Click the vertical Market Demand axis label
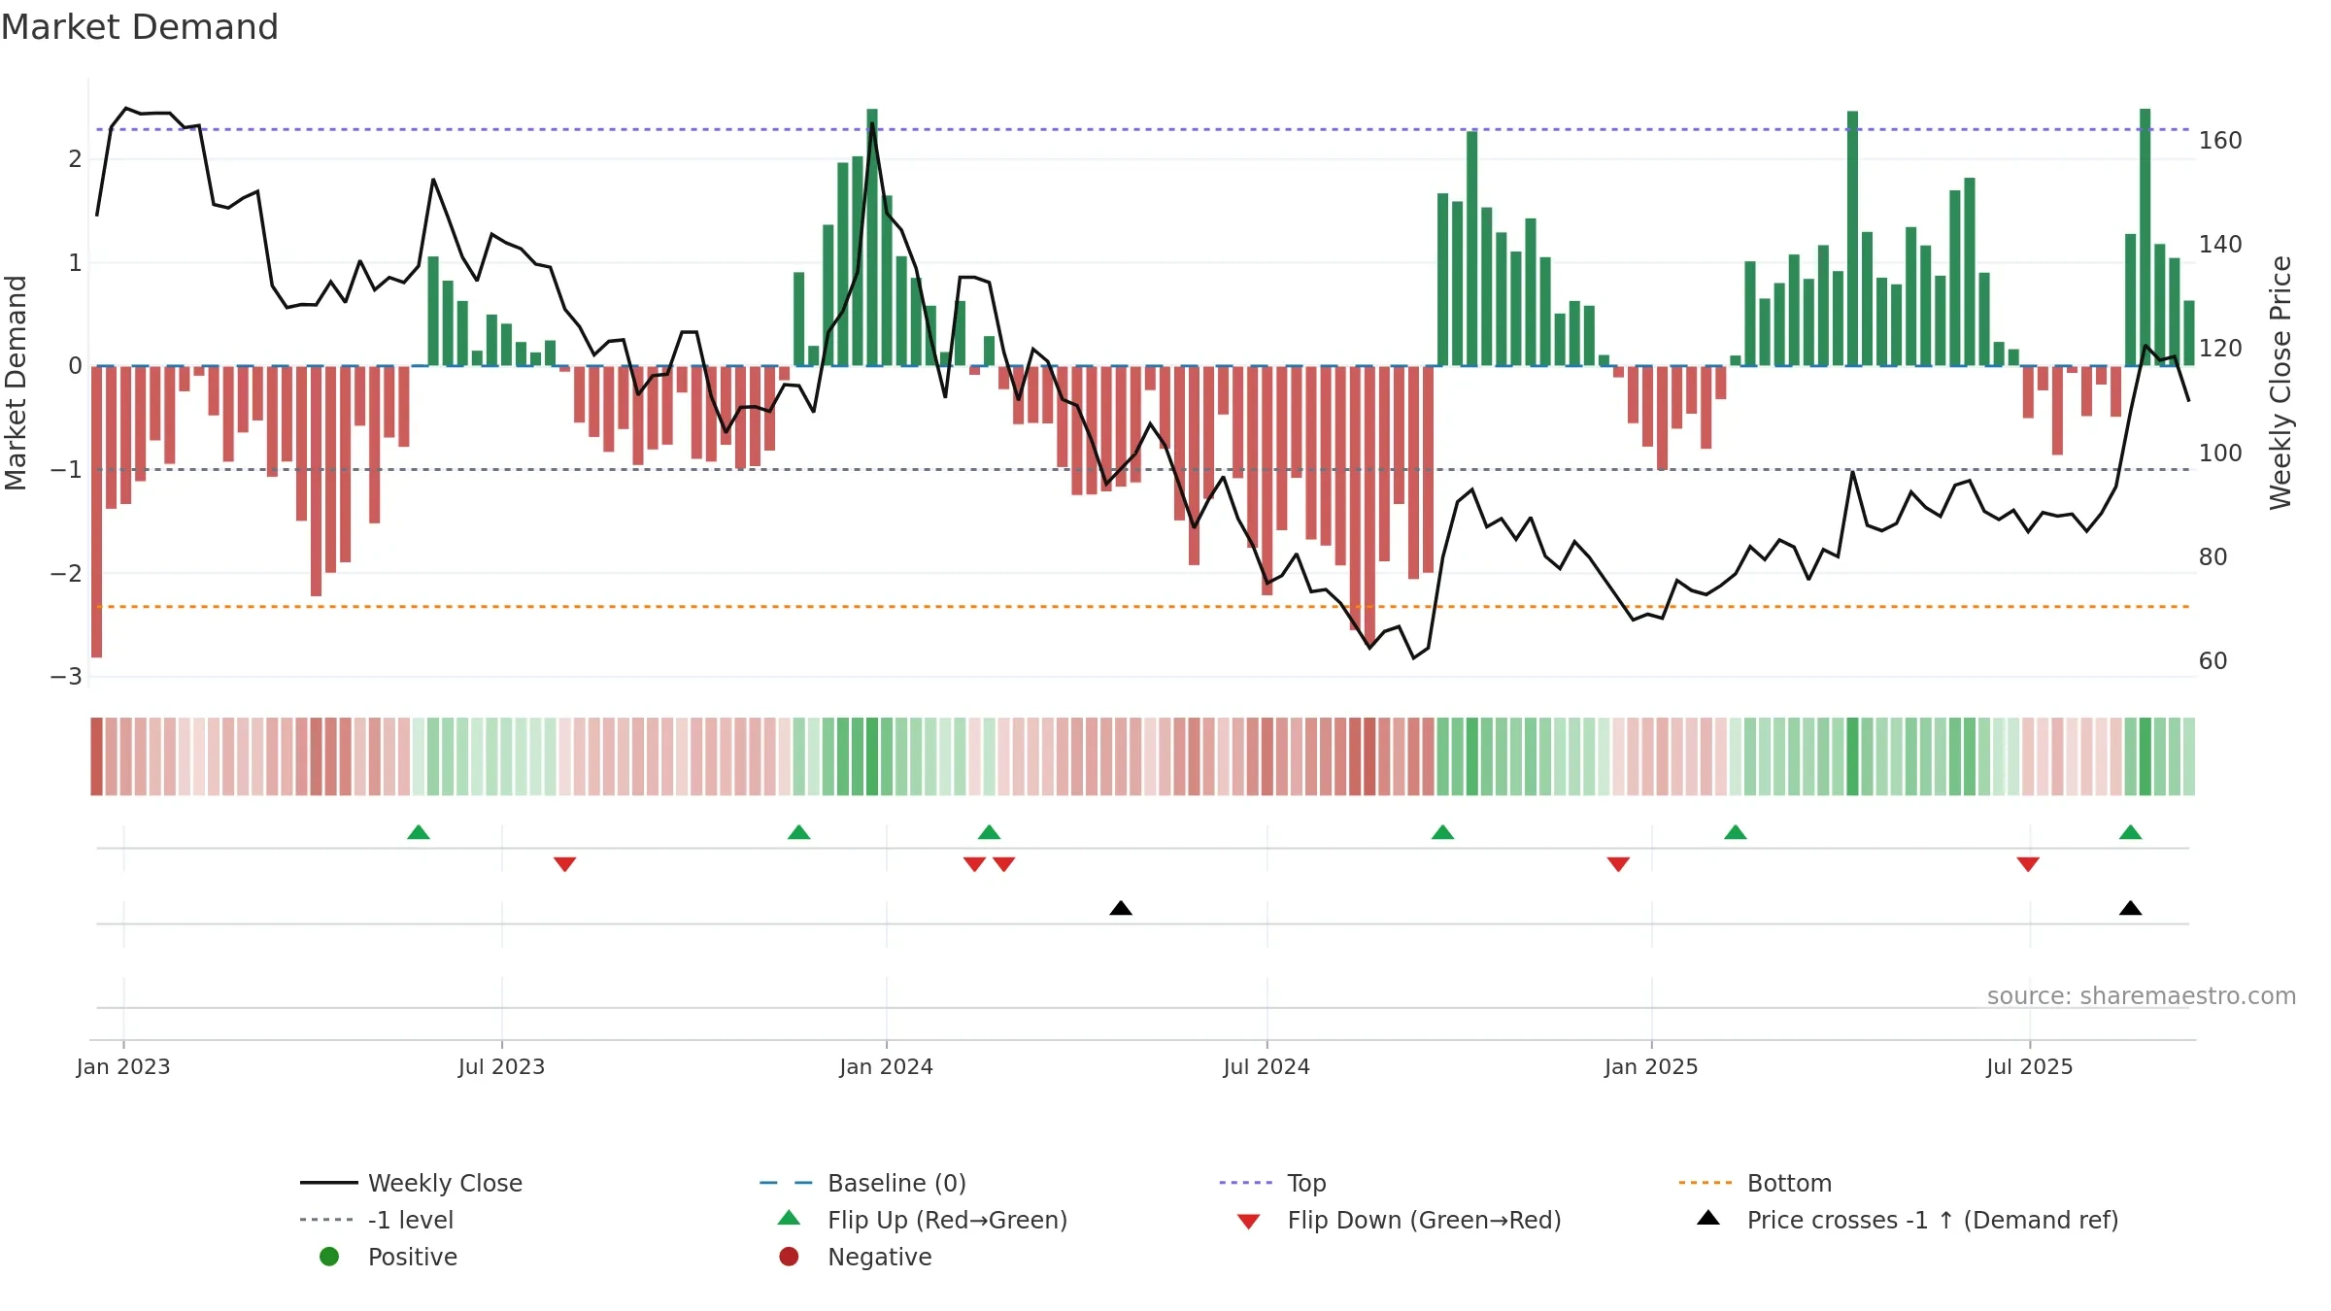 click(x=16, y=383)
